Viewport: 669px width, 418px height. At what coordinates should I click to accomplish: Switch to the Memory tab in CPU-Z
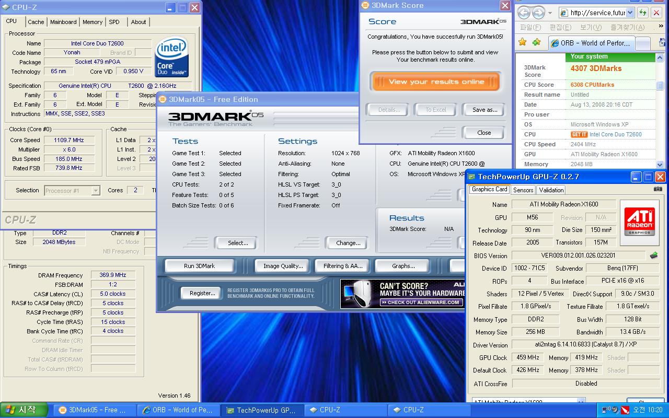click(93, 22)
